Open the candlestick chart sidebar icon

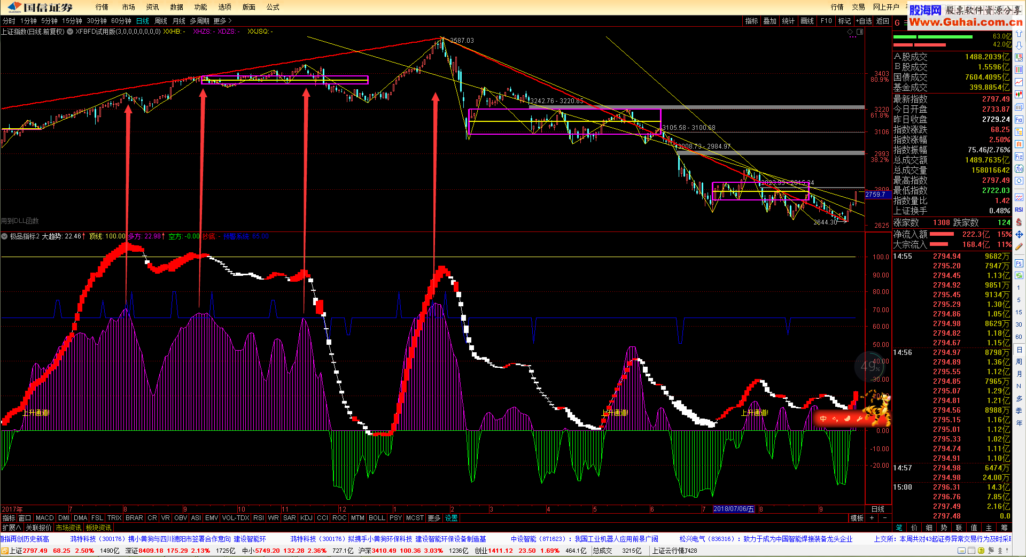pos(1019,95)
